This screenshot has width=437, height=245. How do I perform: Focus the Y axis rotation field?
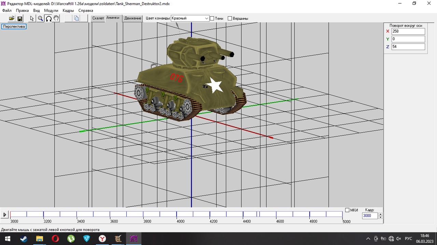coord(408,39)
